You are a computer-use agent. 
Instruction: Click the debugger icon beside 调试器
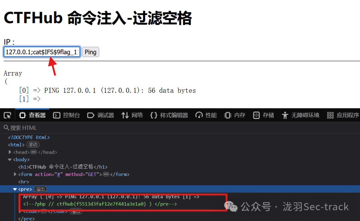tap(91, 115)
